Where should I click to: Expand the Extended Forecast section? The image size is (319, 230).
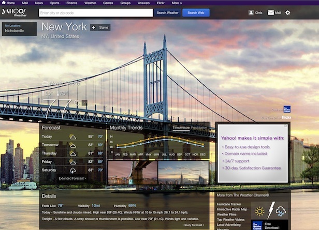pyautogui.click(x=72, y=178)
